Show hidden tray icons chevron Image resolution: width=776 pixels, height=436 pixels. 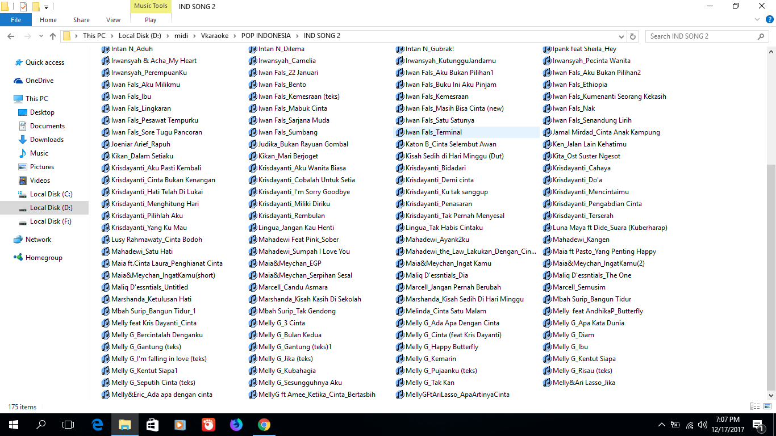click(x=661, y=425)
